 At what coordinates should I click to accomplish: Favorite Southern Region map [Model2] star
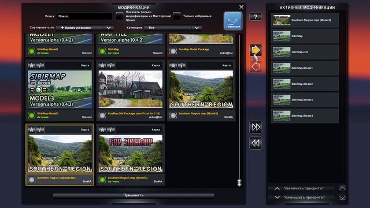coord(31,129)
